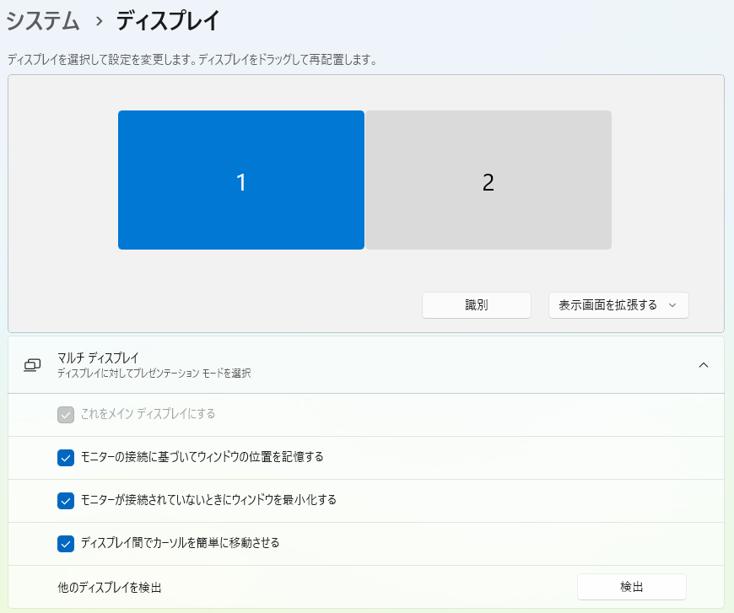
Task: Uncheck the minimize windows checkbox (ウィンドウを最小化する)
Action: tap(66, 501)
